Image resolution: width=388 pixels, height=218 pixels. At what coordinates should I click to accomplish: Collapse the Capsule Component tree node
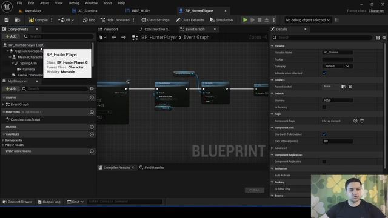tap(8, 51)
